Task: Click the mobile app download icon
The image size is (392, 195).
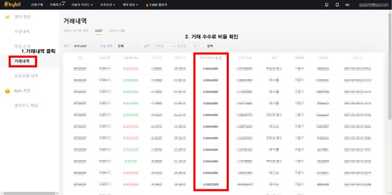Action: tap(337, 5)
